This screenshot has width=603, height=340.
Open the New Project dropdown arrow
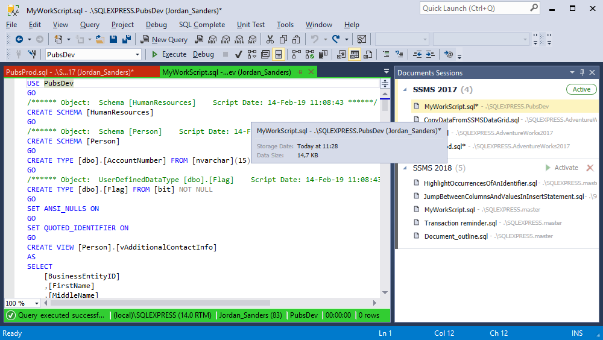point(69,39)
